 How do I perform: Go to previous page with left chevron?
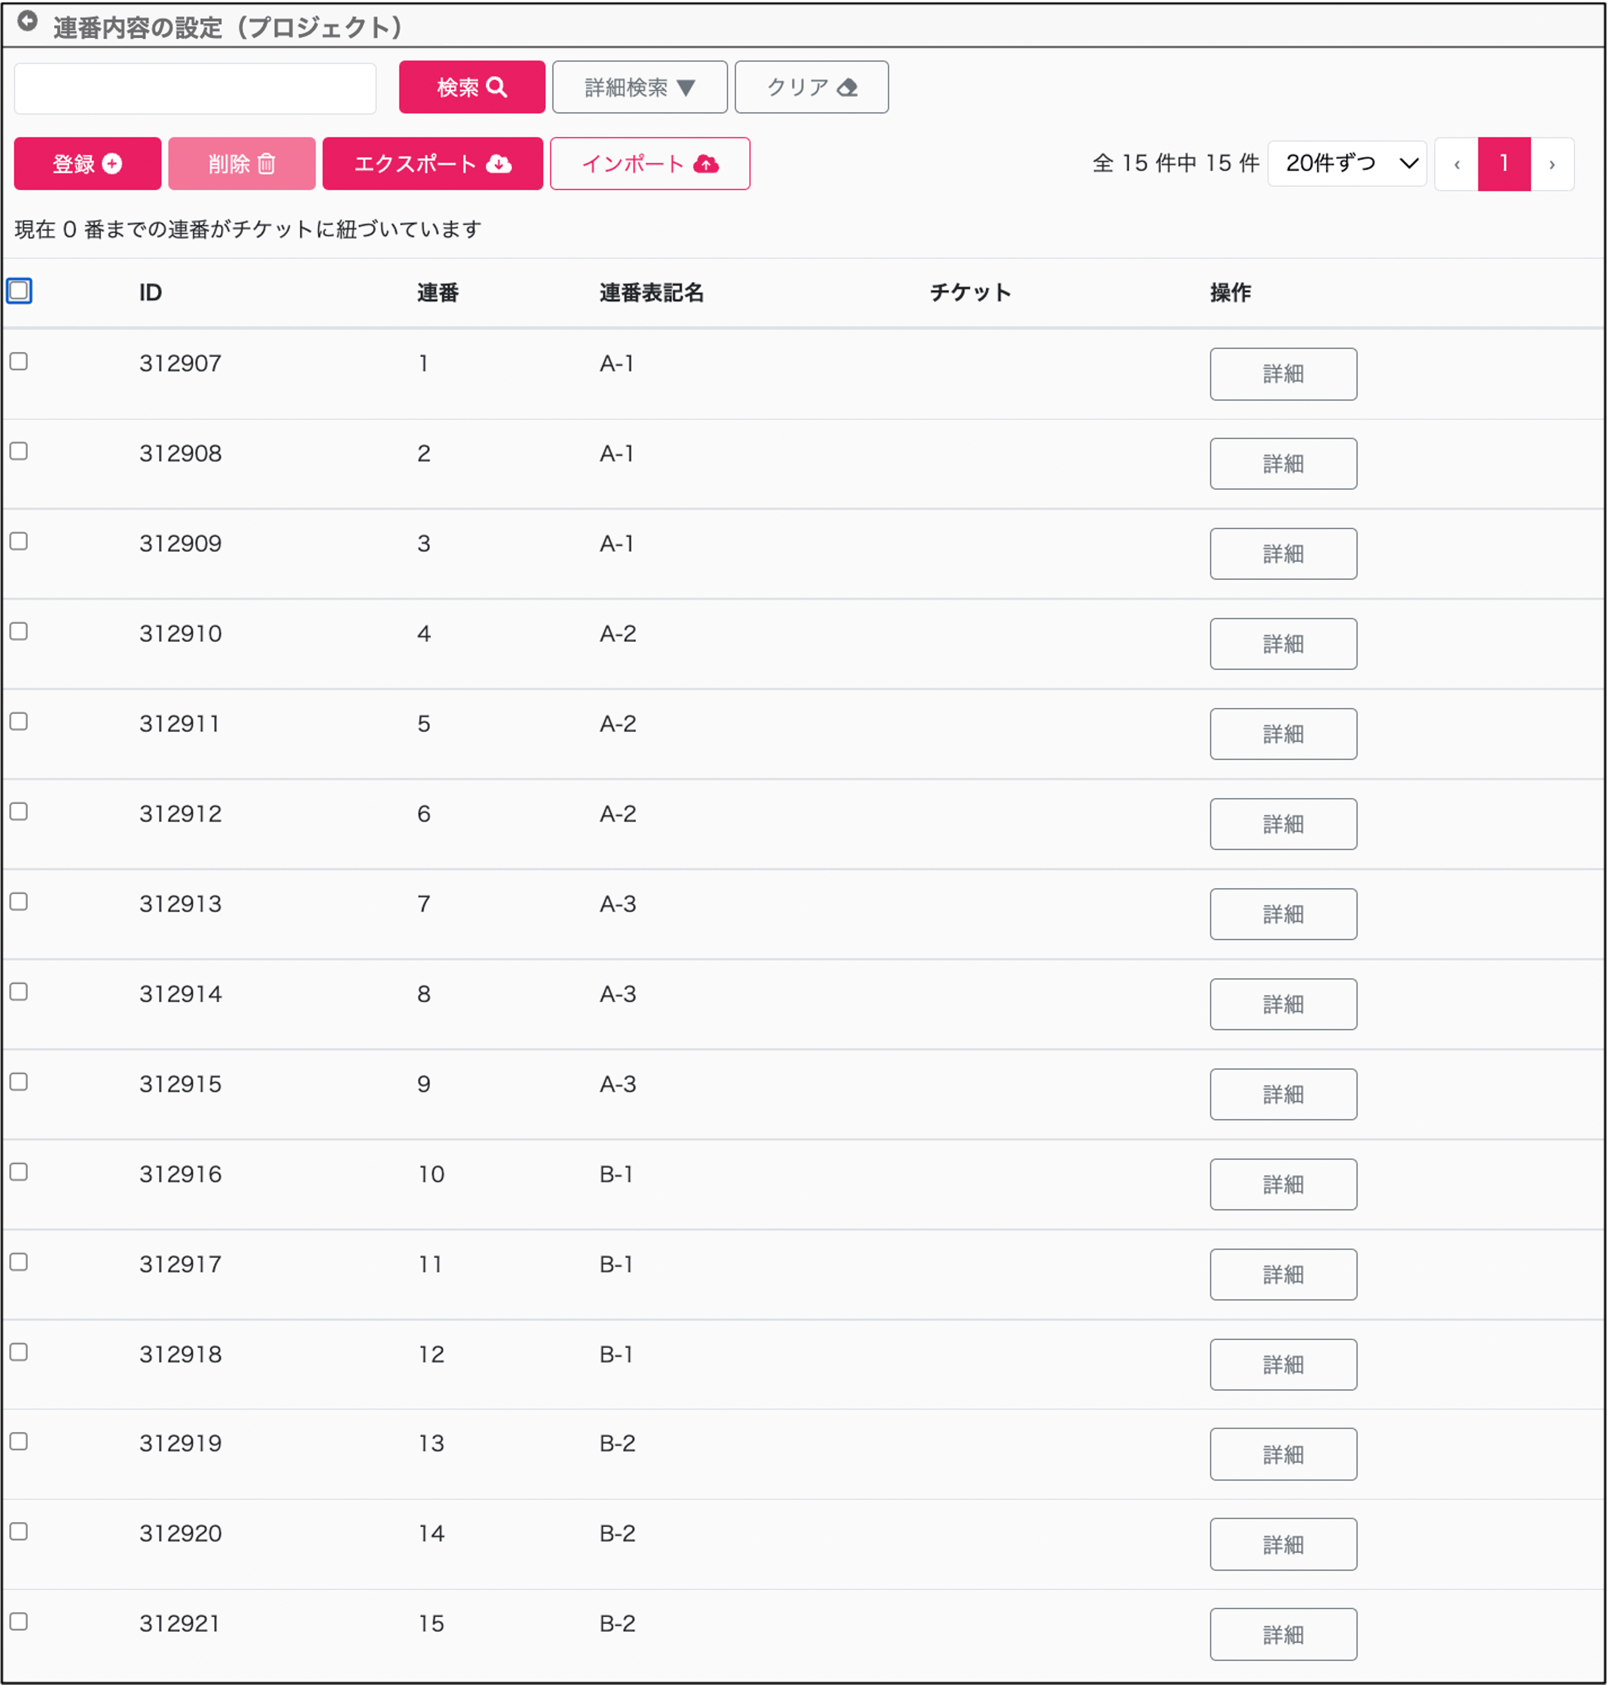(x=1456, y=164)
